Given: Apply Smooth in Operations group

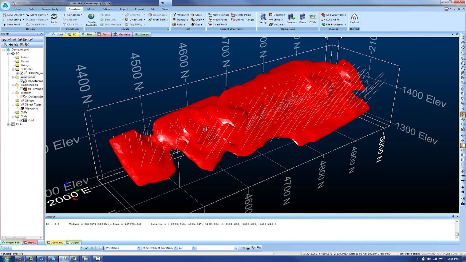Looking at the screenshot, I should (276, 20).
